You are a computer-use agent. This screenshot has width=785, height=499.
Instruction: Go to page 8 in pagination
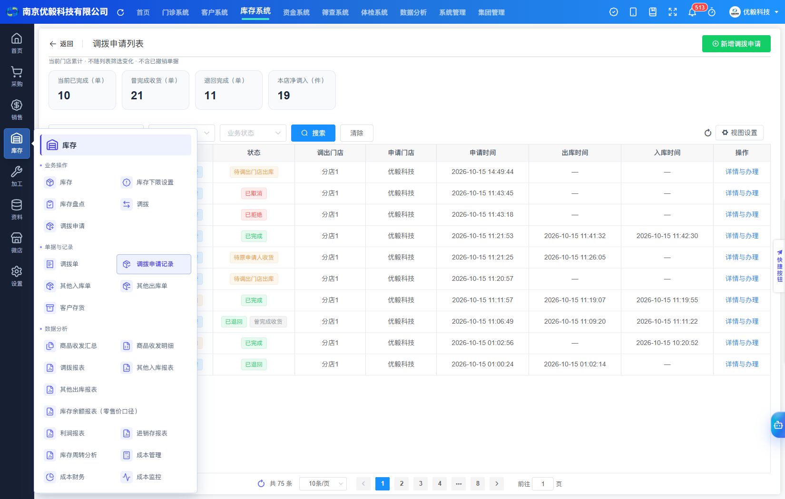(x=478, y=484)
